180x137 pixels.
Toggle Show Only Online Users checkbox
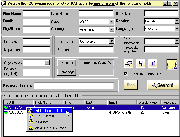(x=126, y=74)
